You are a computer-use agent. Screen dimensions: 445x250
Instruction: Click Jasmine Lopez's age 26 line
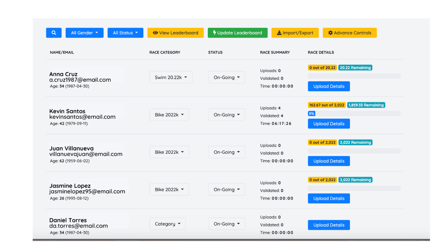(69, 198)
